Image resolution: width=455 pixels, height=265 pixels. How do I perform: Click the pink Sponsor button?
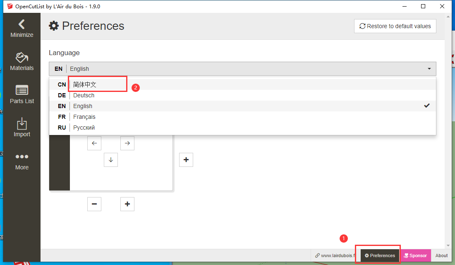pyautogui.click(x=415, y=255)
